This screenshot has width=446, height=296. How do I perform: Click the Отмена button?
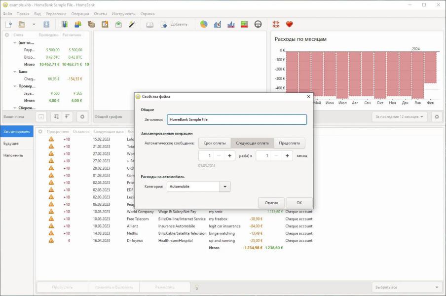(271, 203)
